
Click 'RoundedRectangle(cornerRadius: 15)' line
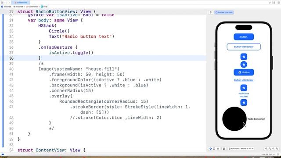click(104, 101)
